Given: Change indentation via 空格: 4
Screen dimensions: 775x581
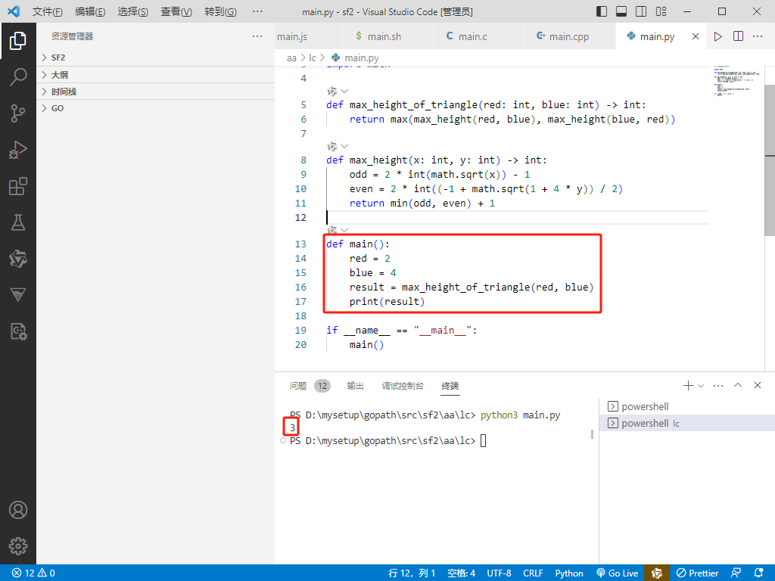Looking at the screenshot, I should [x=461, y=573].
